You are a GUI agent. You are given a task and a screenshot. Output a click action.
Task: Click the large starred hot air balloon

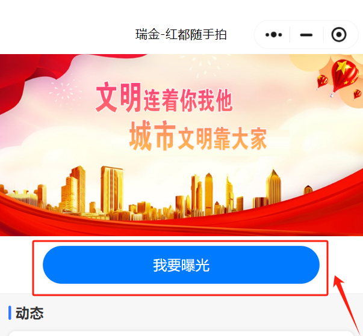pos(344,76)
